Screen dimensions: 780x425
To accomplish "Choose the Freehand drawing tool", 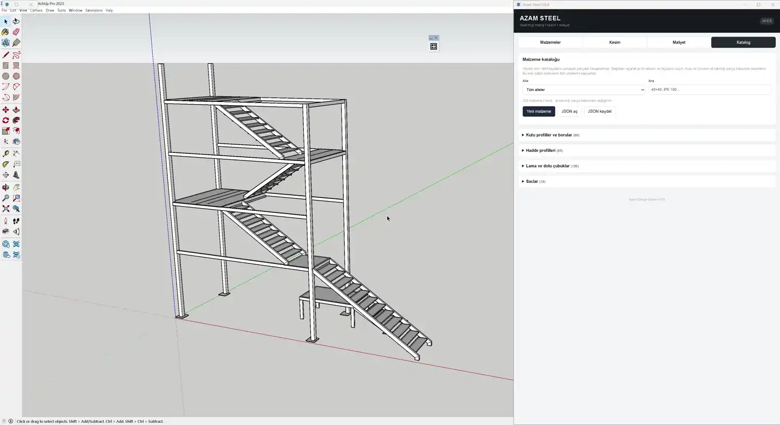I will pos(16,55).
